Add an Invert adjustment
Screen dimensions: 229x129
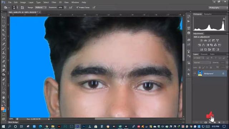201,49
